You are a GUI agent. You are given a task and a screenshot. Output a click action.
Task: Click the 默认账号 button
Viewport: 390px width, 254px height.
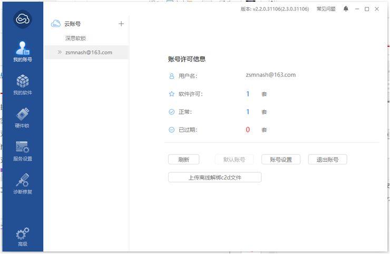[234, 160]
